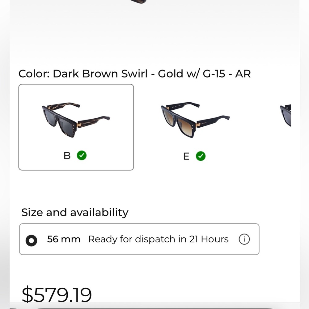Click green checkmark next to E

tap(201, 156)
